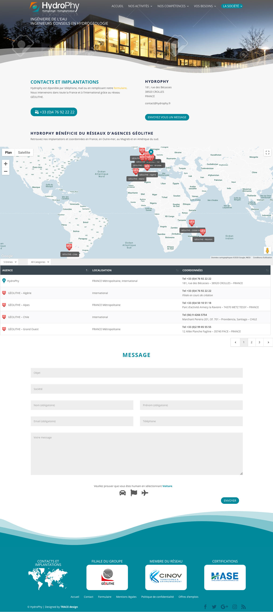
Task: Choose the flag captcha icon
Action: (x=134, y=493)
